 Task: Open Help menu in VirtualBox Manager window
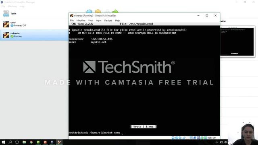point(22,6)
